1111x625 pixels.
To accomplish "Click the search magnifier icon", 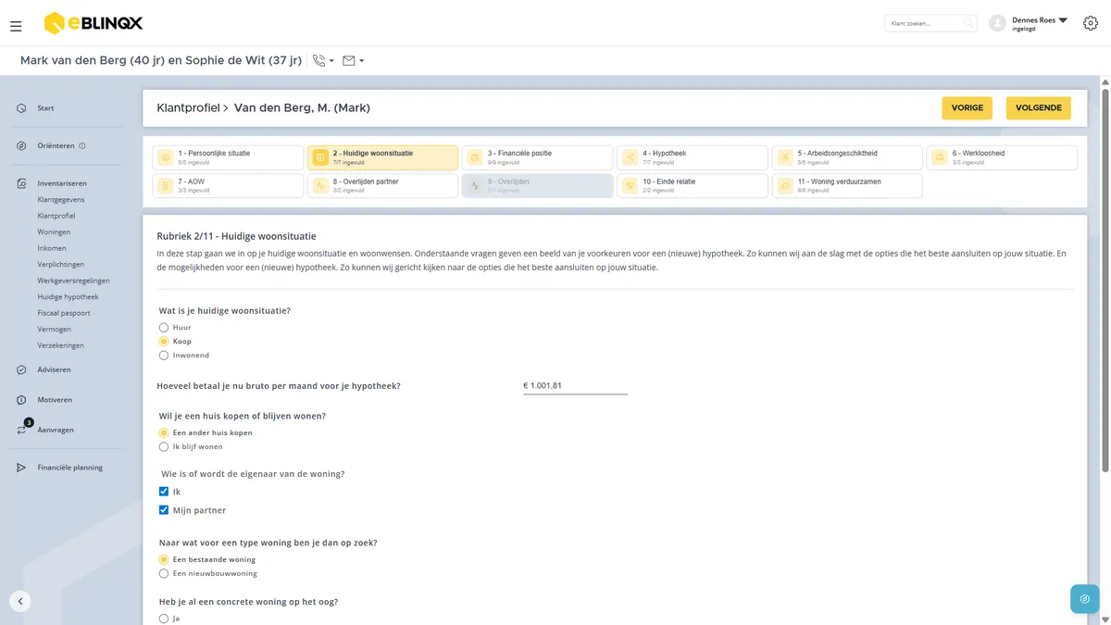I will click(x=967, y=23).
